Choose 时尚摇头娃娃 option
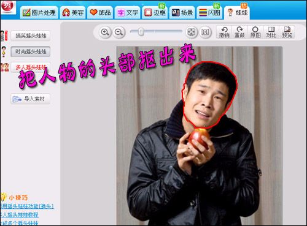The image size is (307, 226). [31, 51]
